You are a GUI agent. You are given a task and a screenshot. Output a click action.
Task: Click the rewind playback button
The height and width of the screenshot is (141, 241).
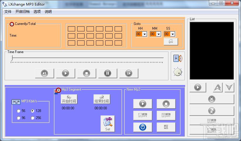tap(44, 73)
